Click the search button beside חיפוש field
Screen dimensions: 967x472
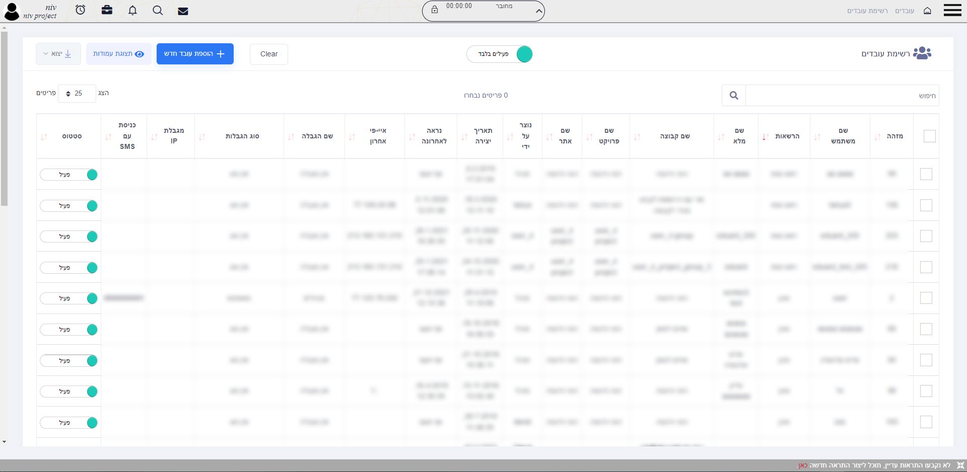733,96
